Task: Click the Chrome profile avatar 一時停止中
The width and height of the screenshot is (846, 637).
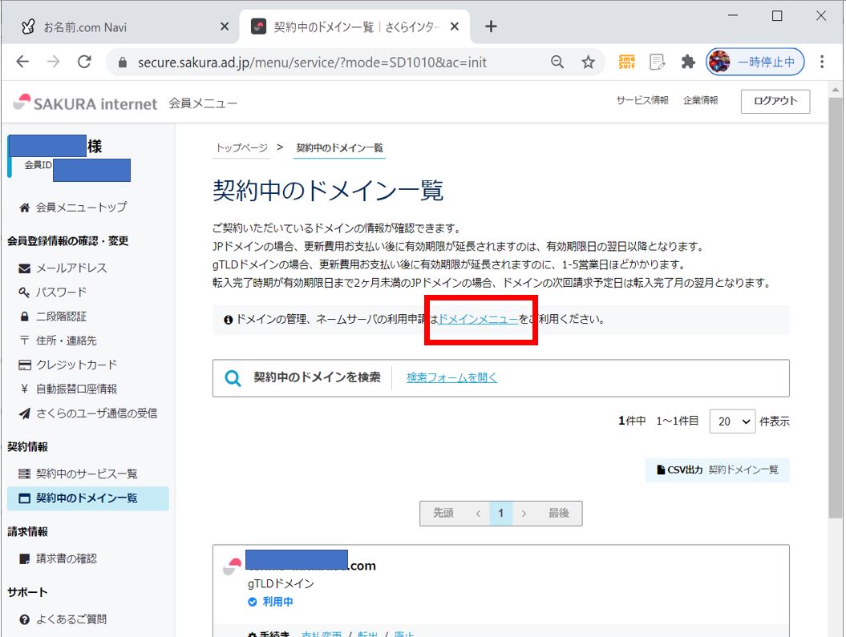Action: coord(755,62)
